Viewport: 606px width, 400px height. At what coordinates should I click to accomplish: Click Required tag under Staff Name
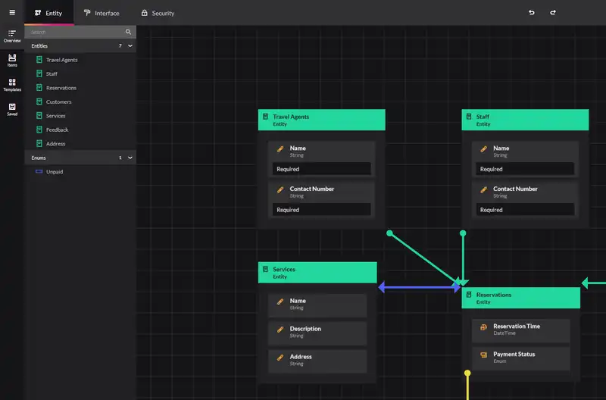coord(525,169)
